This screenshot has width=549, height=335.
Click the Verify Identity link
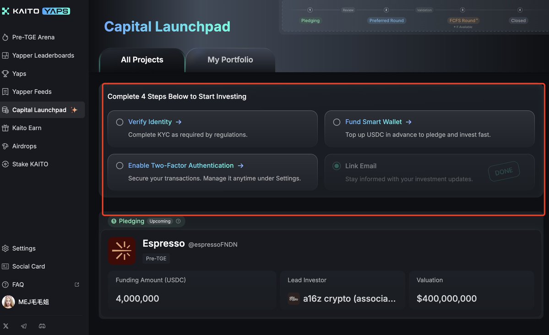point(150,122)
